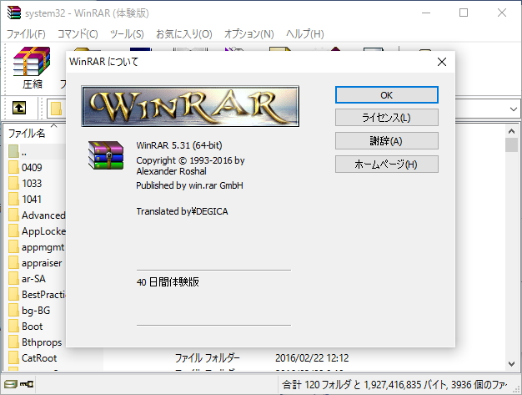Select the Advanced folder name
This screenshot has height=395, width=522.
point(43,215)
